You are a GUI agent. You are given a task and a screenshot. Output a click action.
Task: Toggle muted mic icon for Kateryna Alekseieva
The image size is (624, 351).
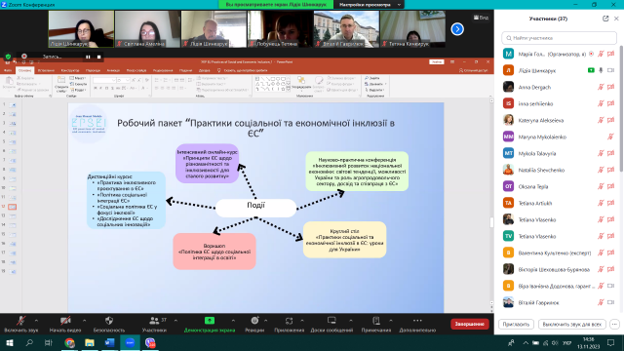[601, 120]
